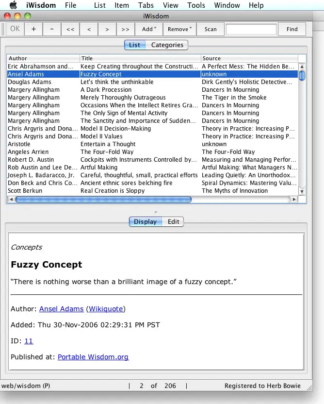Screen dimensions: 324x404
Task: Open the Wikiquote link
Action: [x=106, y=309]
